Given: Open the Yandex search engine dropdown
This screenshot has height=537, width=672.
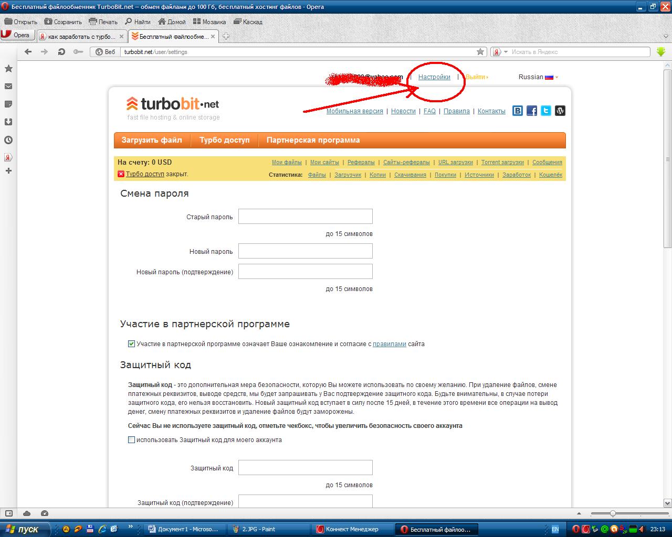Looking at the screenshot, I should [500, 52].
